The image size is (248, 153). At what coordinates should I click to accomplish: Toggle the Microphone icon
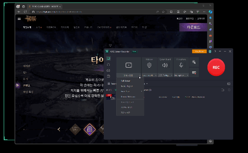tap(181, 65)
